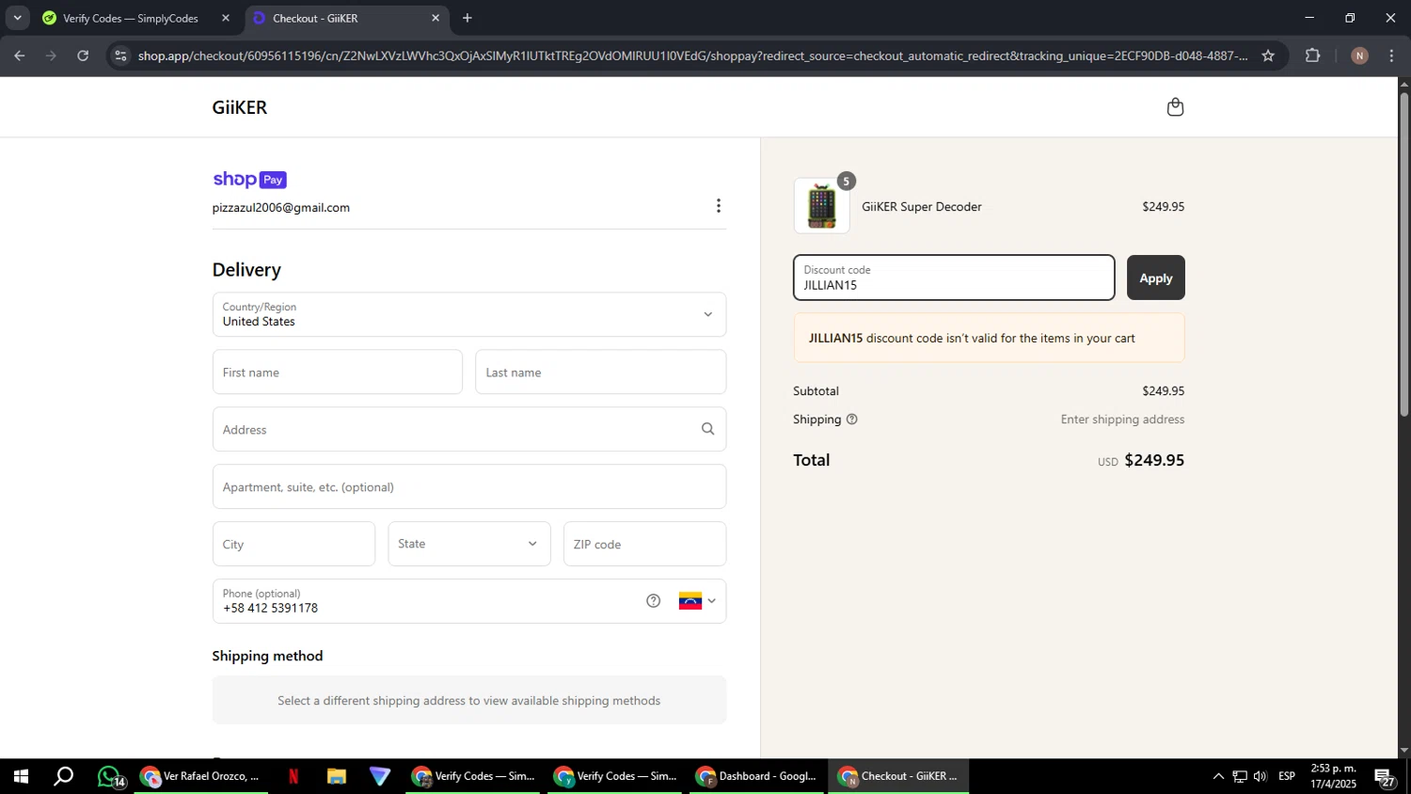1411x794 pixels.
Task: Open the Windows Start menu
Action: (x=20, y=777)
